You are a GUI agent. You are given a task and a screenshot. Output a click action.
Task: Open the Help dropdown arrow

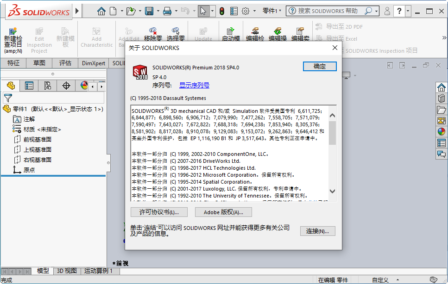click(x=408, y=11)
